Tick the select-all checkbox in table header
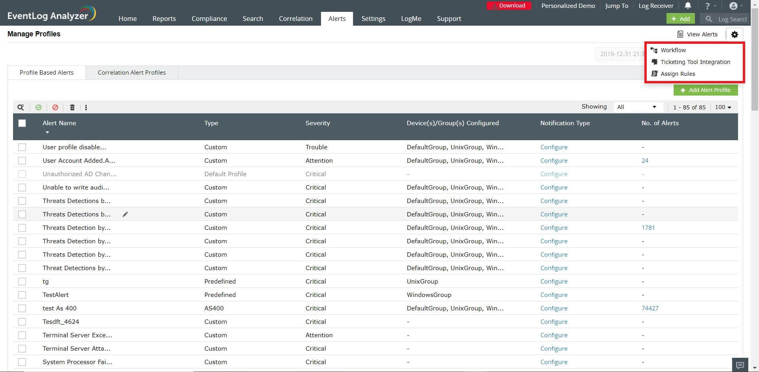Image resolution: width=759 pixels, height=372 pixels. pyautogui.click(x=22, y=123)
